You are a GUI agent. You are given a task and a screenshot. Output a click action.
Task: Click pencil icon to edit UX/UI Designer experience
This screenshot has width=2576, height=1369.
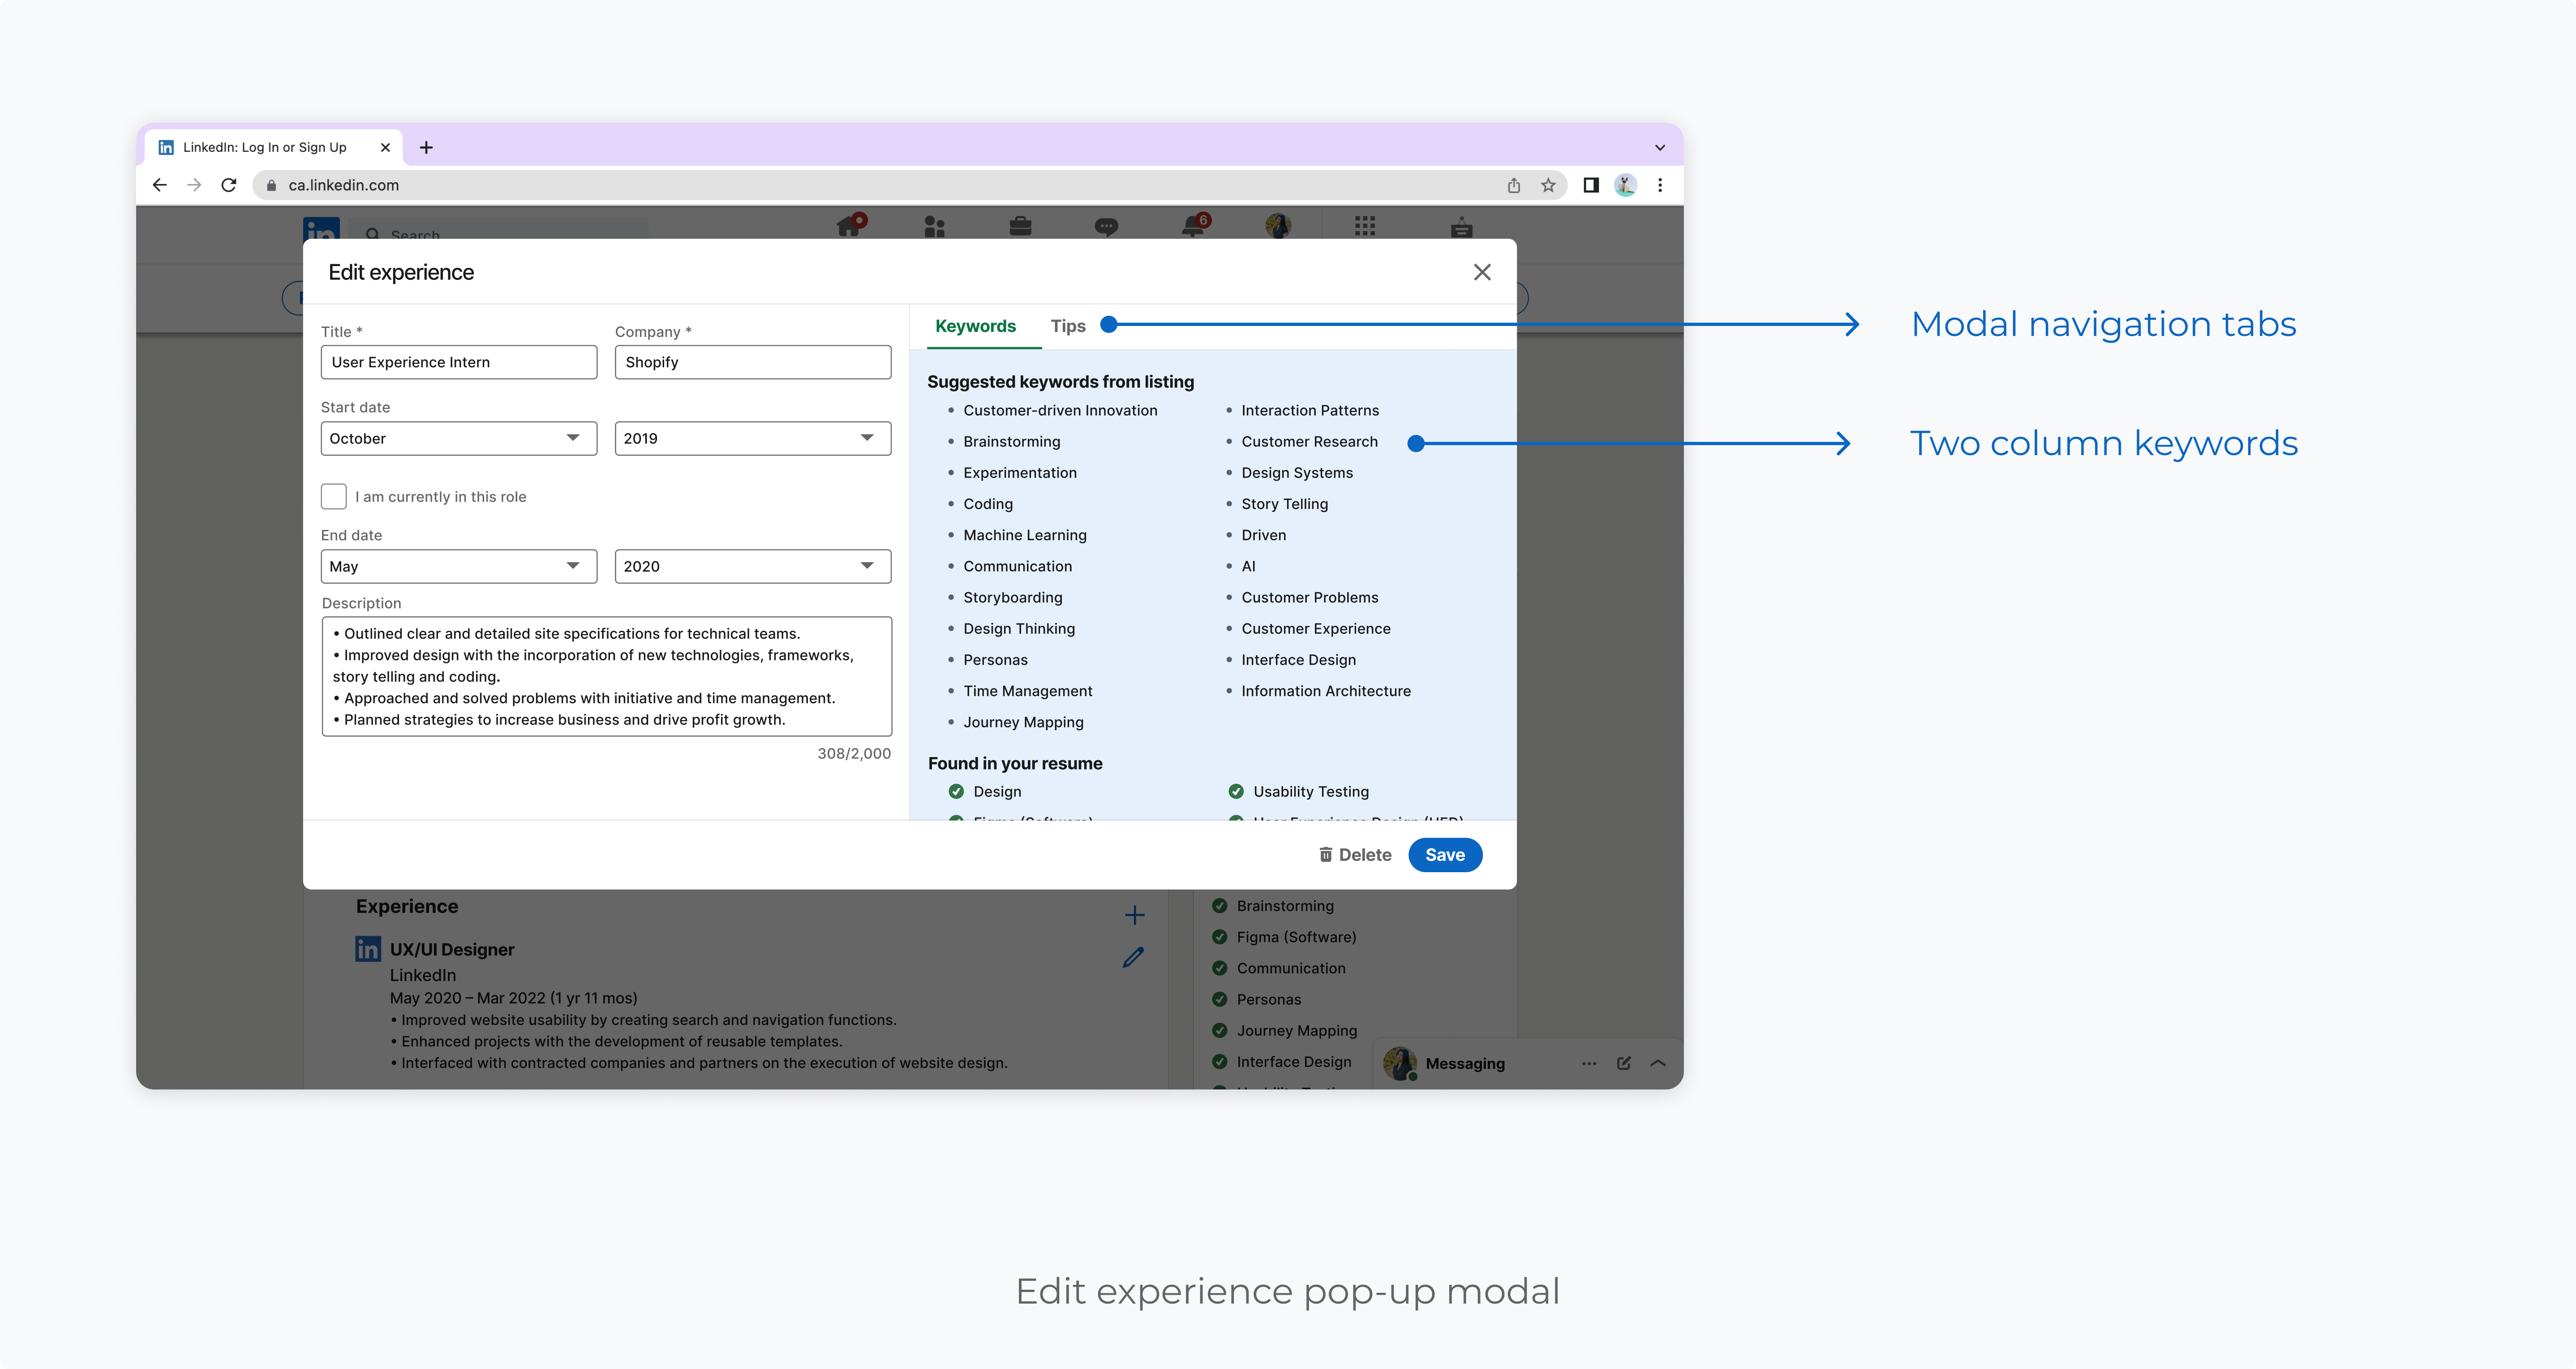[x=1133, y=958]
